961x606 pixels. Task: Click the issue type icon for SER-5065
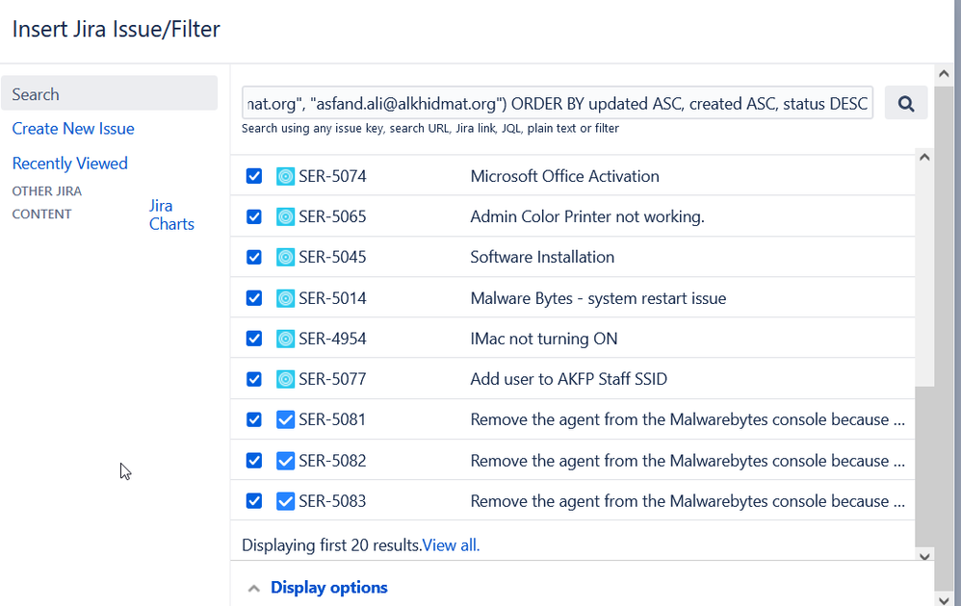(285, 216)
